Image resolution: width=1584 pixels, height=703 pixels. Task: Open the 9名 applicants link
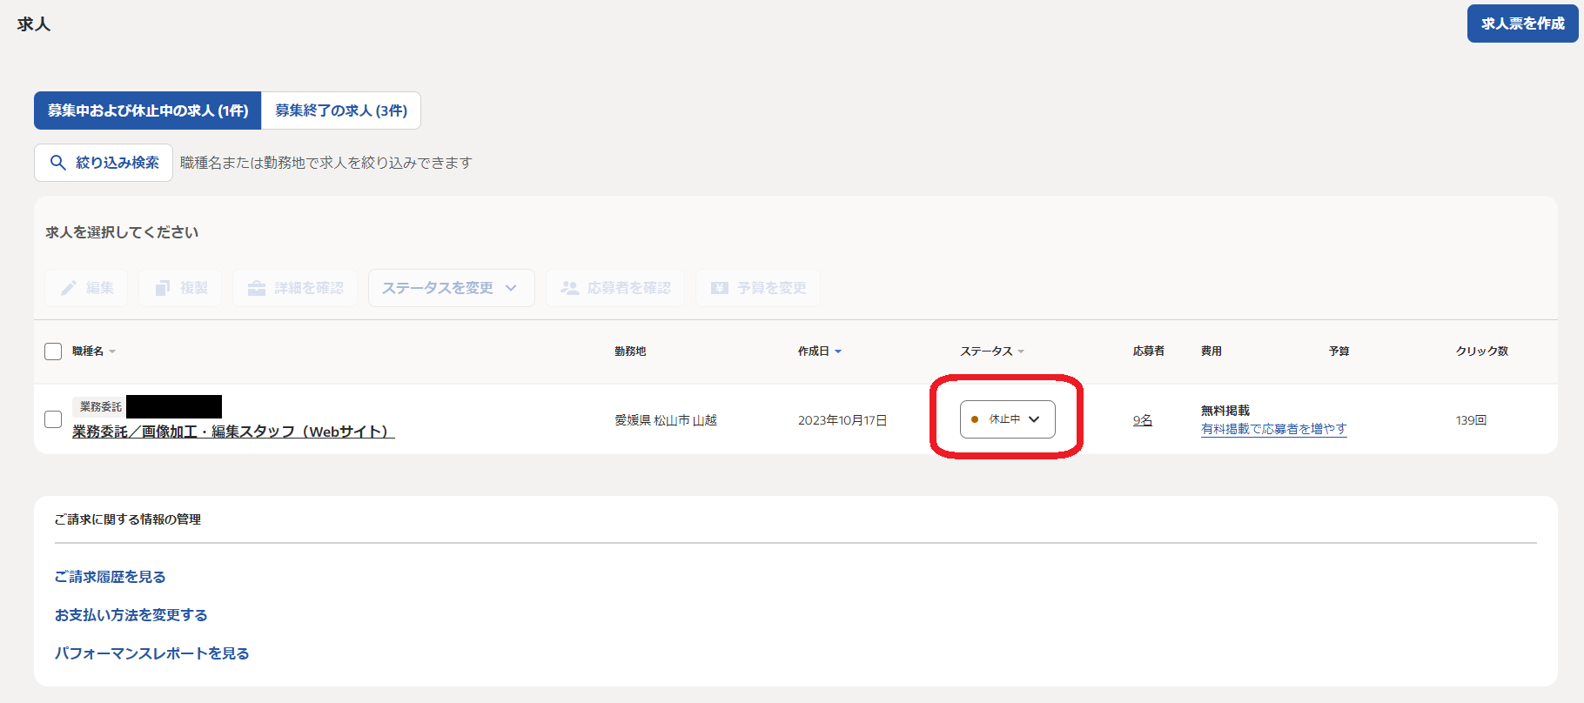pos(1143,420)
